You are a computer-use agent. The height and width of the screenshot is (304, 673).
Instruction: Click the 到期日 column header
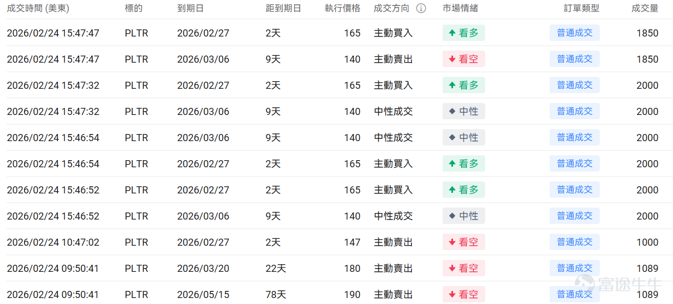tap(190, 8)
